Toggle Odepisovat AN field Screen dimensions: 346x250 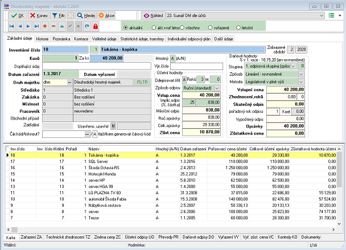coord(184,80)
